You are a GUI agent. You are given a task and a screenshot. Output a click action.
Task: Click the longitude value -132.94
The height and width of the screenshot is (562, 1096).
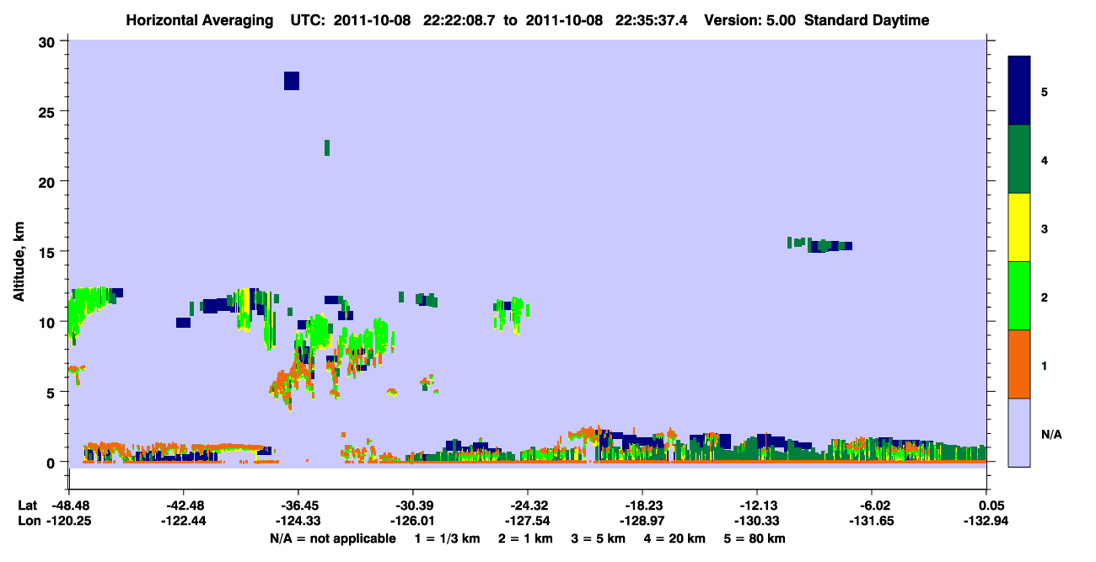[x=986, y=521]
